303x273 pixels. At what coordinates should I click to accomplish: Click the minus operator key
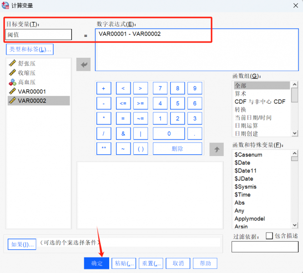104,103
